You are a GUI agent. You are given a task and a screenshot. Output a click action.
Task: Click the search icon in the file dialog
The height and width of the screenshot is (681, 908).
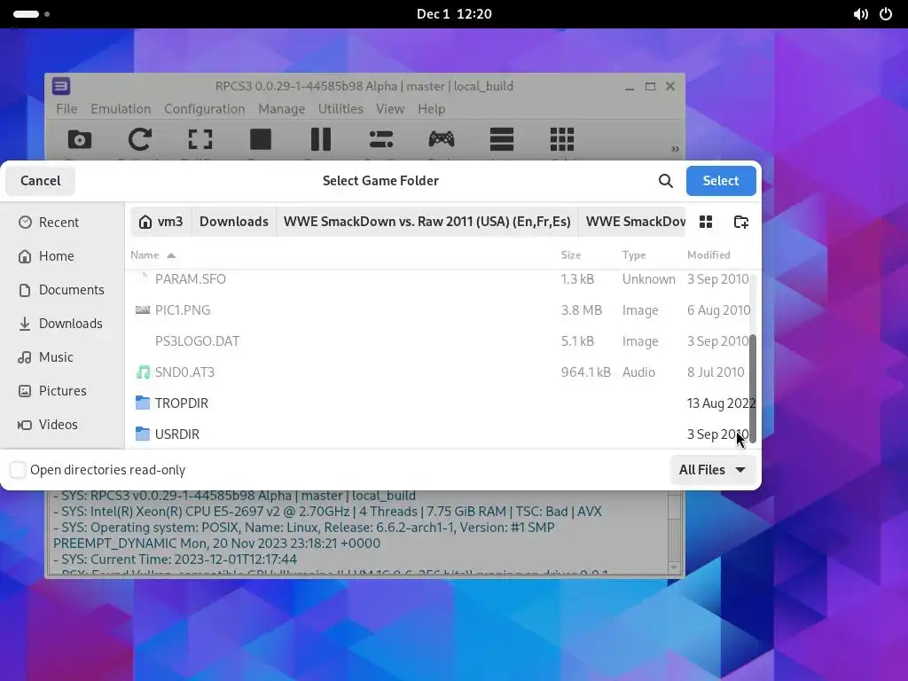coord(665,181)
